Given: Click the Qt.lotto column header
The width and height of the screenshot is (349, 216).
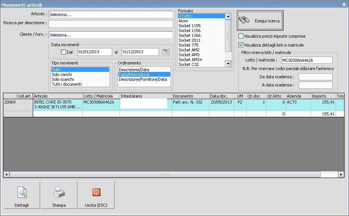Looking at the screenshot, I should point(276,96).
